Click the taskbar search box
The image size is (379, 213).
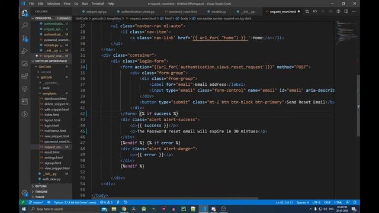tap(64, 209)
